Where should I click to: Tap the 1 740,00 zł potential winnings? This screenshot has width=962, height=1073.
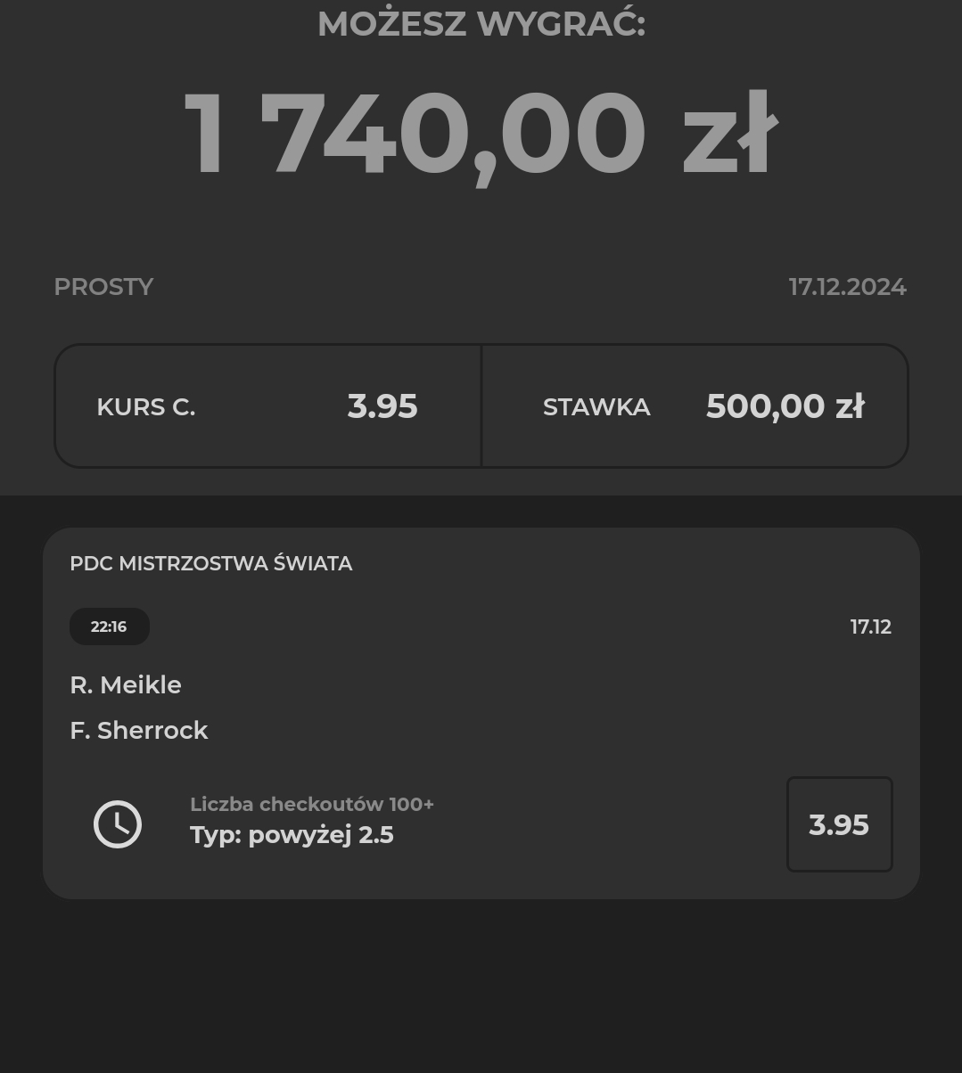[481, 134]
